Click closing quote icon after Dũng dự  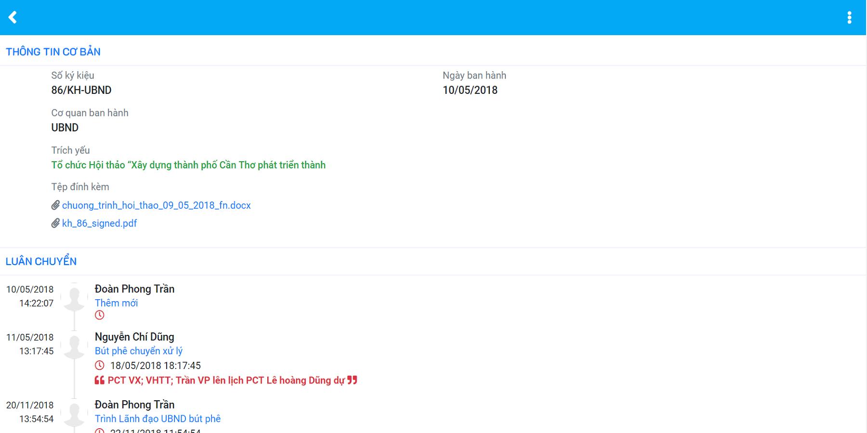tap(352, 380)
